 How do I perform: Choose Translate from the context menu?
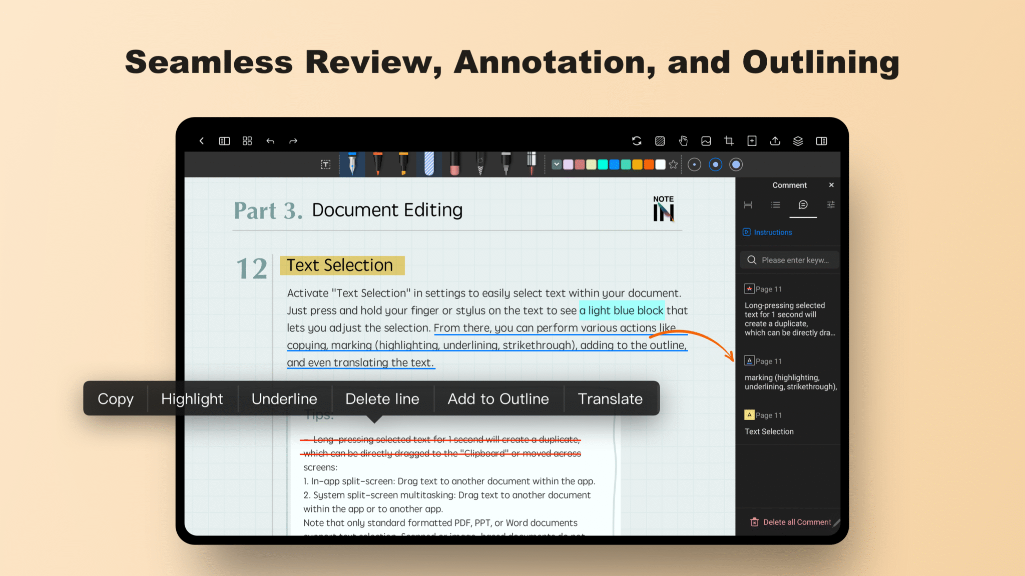610,398
